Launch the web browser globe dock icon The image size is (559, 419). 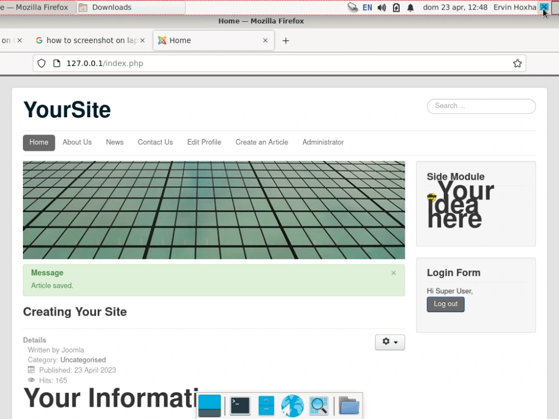point(292,406)
